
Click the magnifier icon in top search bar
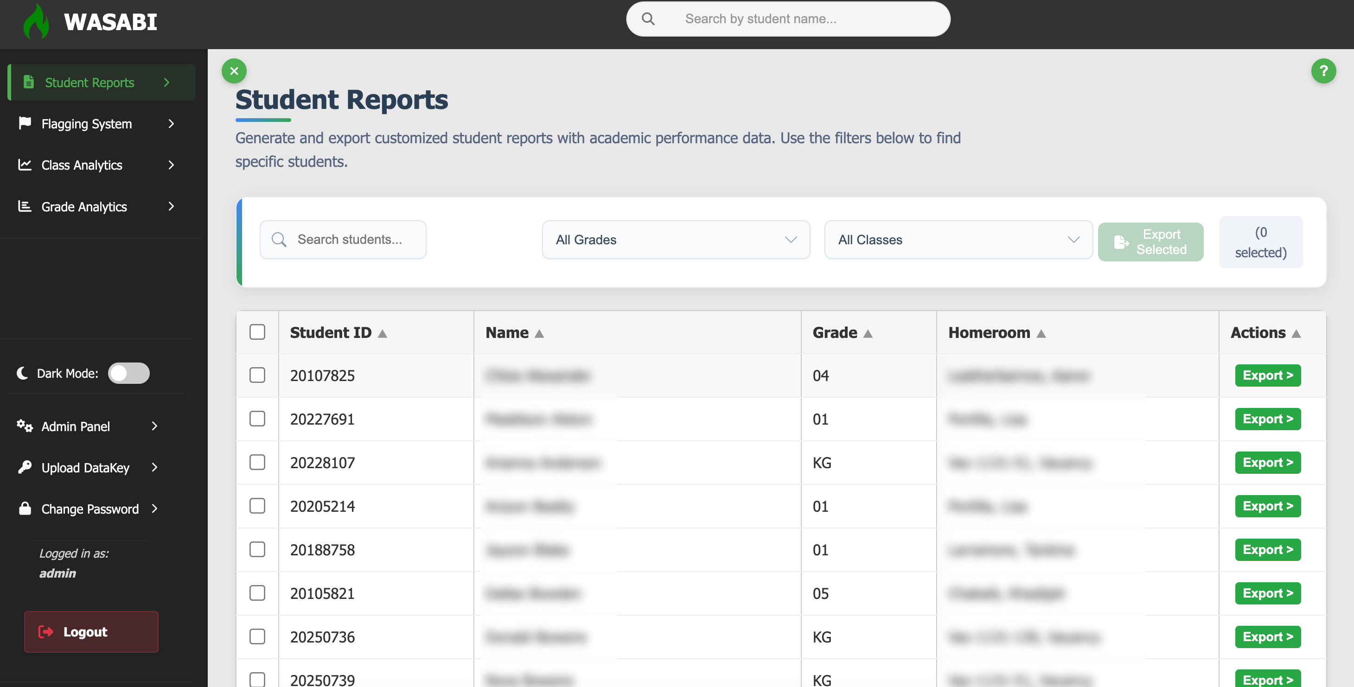[x=648, y=19]
